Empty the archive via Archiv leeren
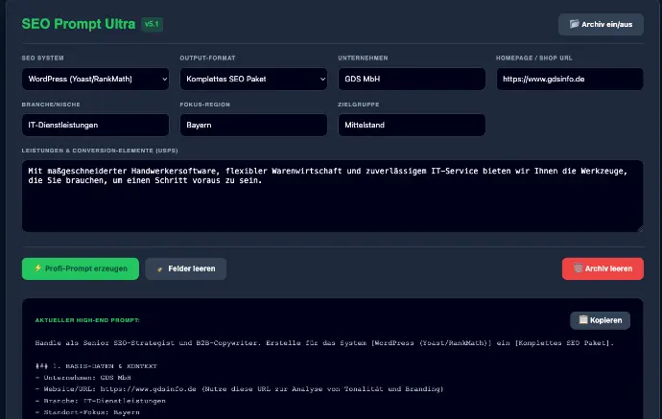Image resolution: width=662 pixels, height=419 pixels. 603,268
